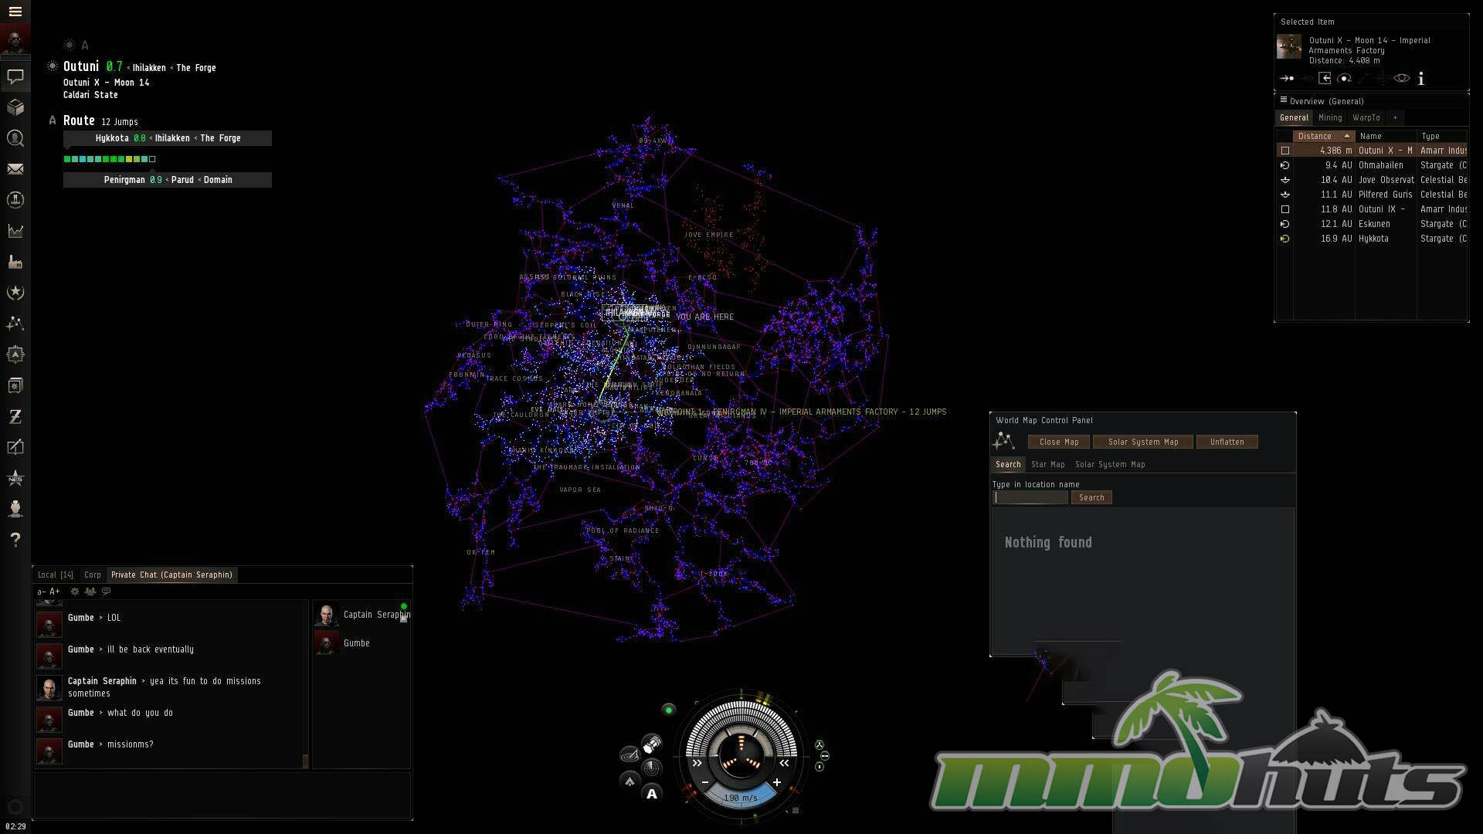Open the Star Map tab in control panel
Screen dimensions: 1483x834
click(x=1047, y=464)
